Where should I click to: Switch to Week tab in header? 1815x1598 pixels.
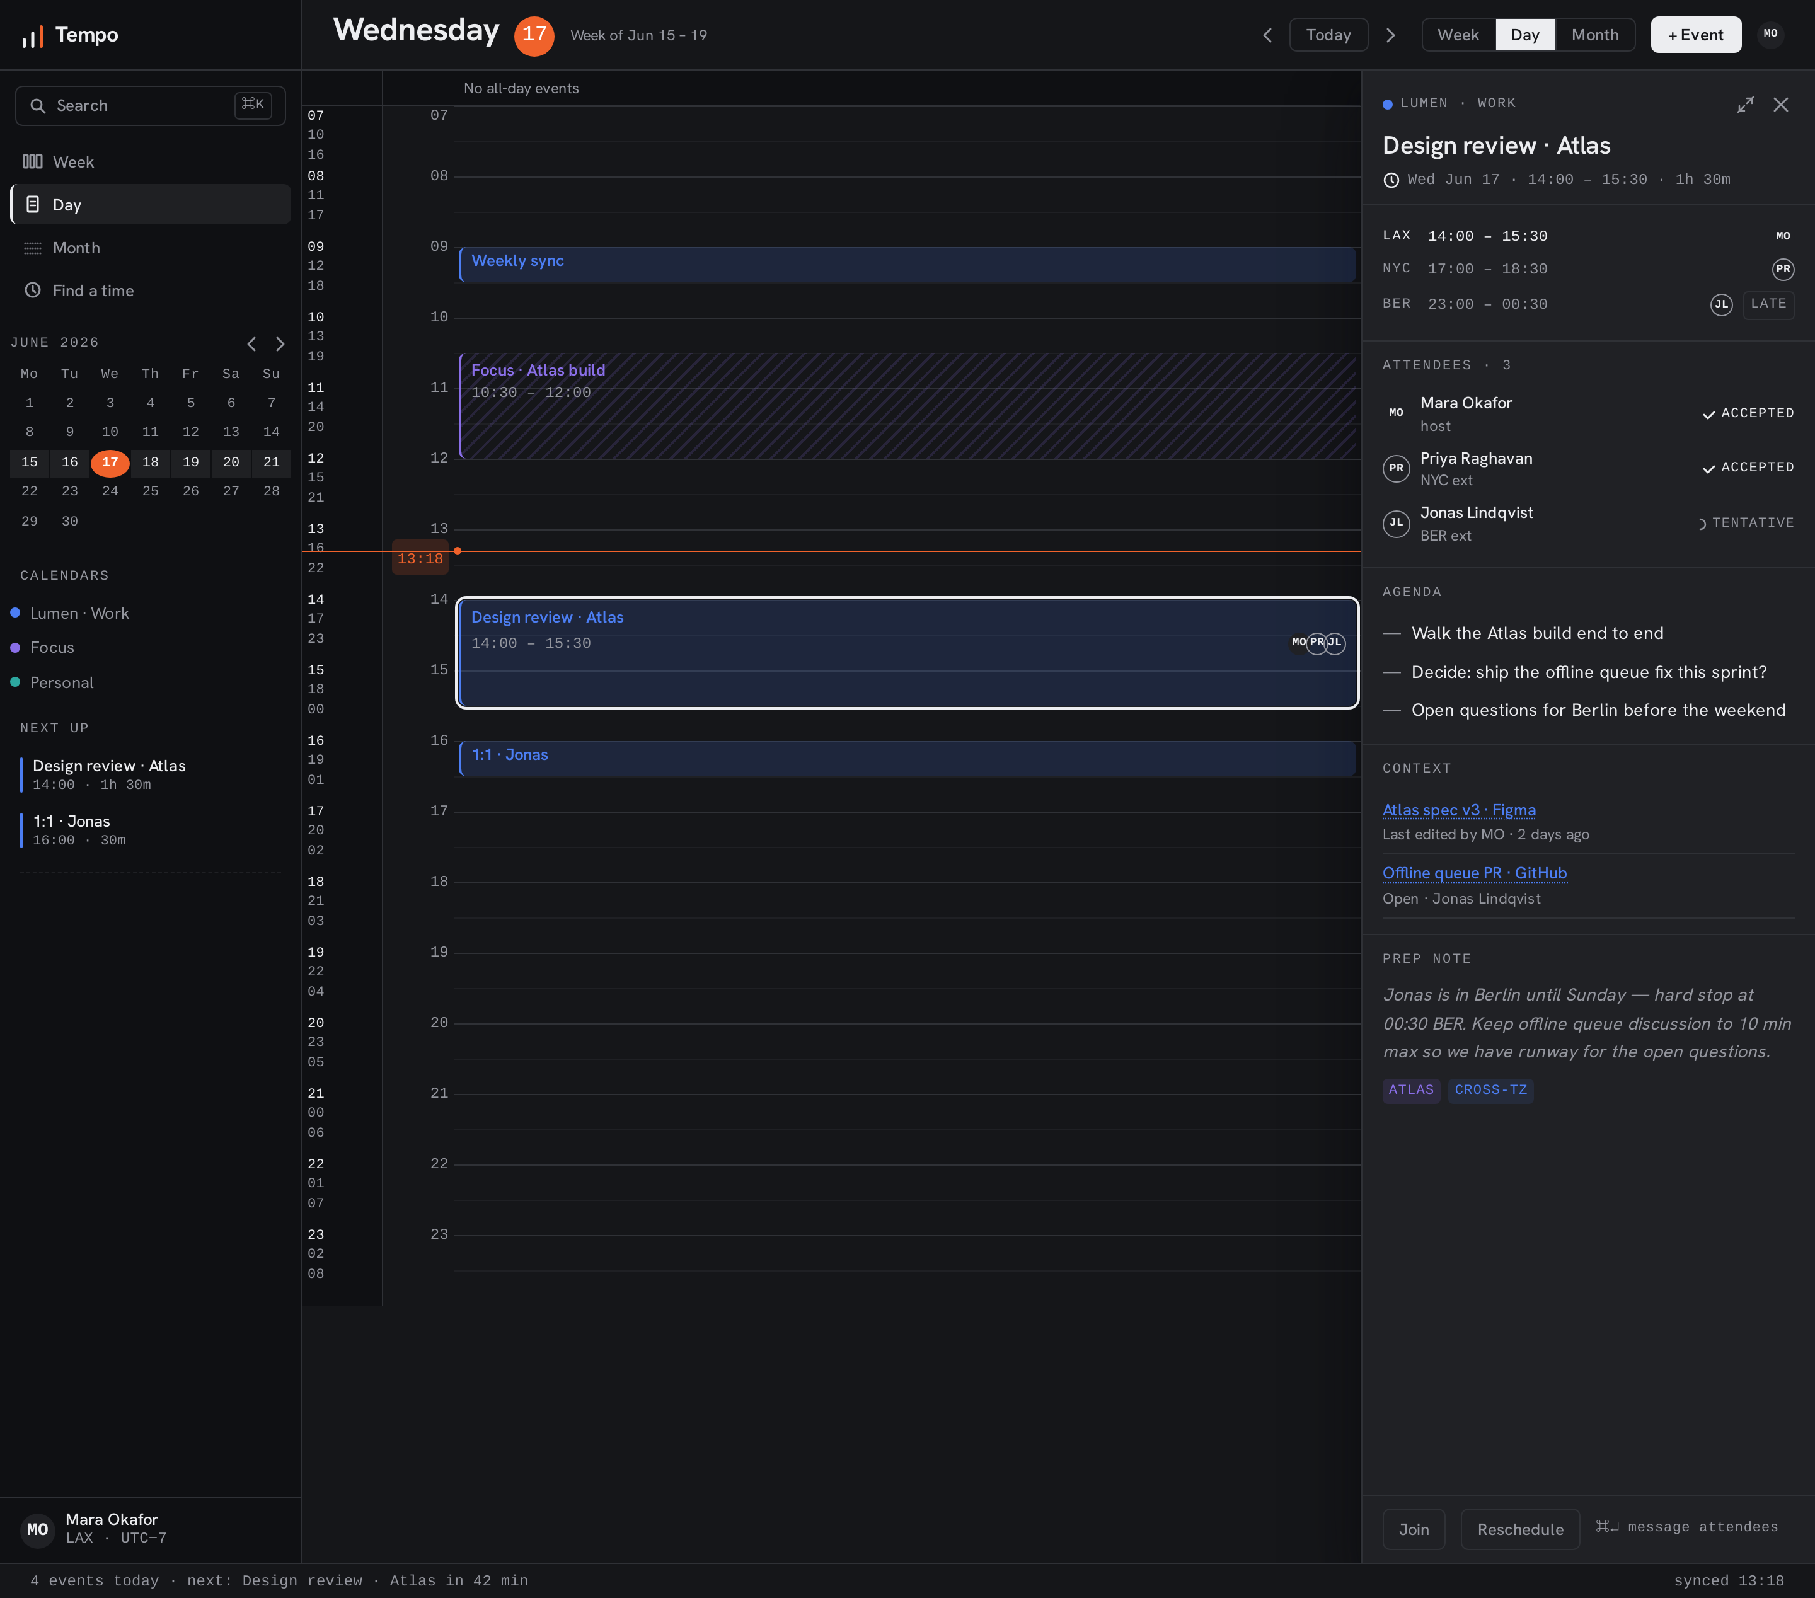tap(1458, 35)
